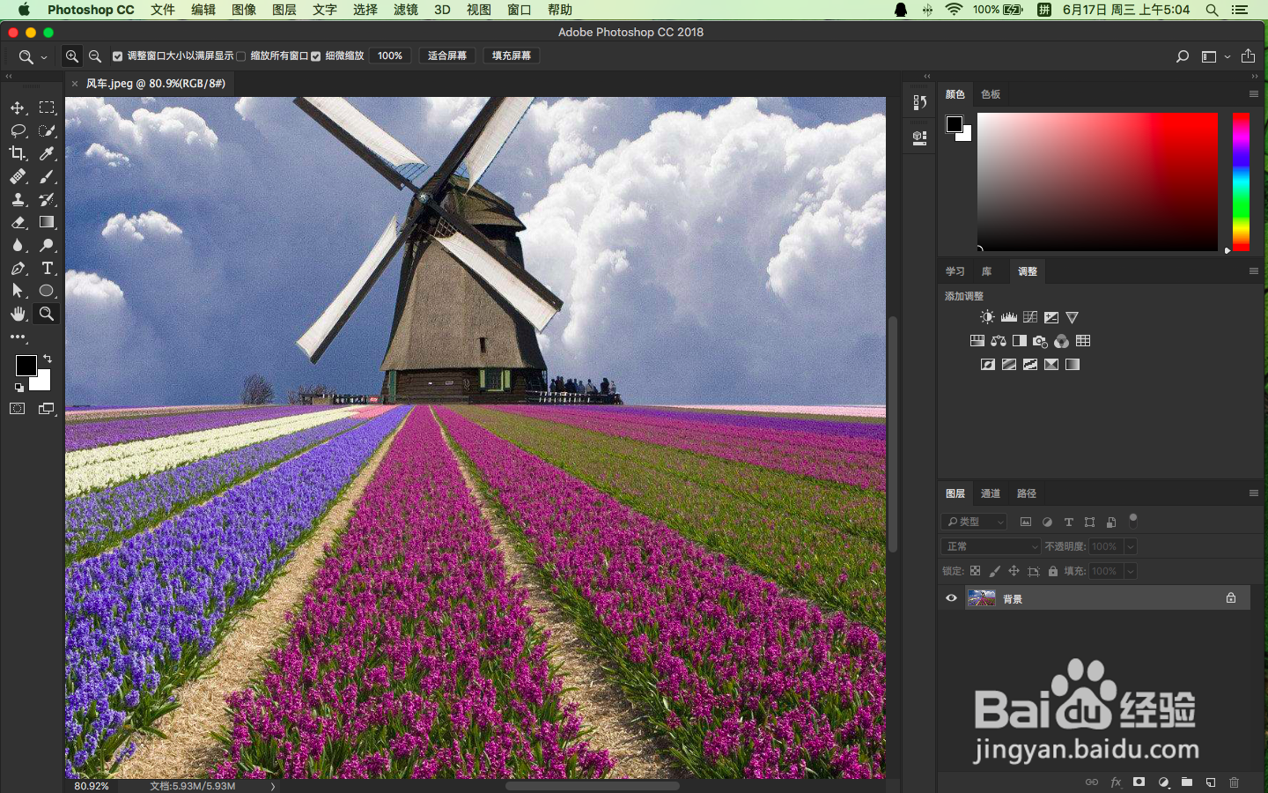Expand the layer filter 类型 dropdown
Image resolution: width=1268 pixels, height=793 pixels.
pos(974,522)
